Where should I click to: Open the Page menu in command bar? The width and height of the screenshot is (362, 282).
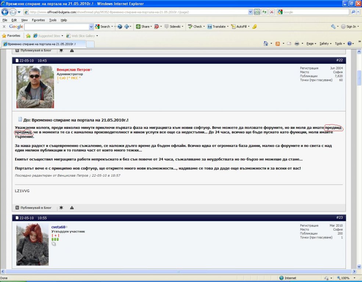coord(311,43)
